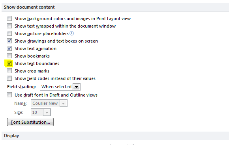Expand the Courier New font name dropdown
The height and width of the screenshot is (145, 229).
(x=63, y=103)
